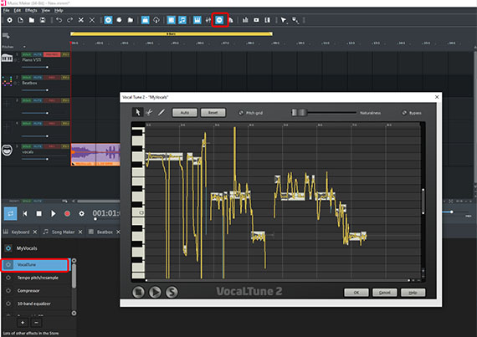Click the Beatbox track instrument icon
The image size is (477, 337).
pyautogui.click(x=7, y=81)
